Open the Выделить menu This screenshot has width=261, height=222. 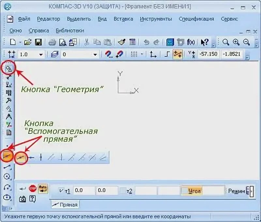[79, 19]
